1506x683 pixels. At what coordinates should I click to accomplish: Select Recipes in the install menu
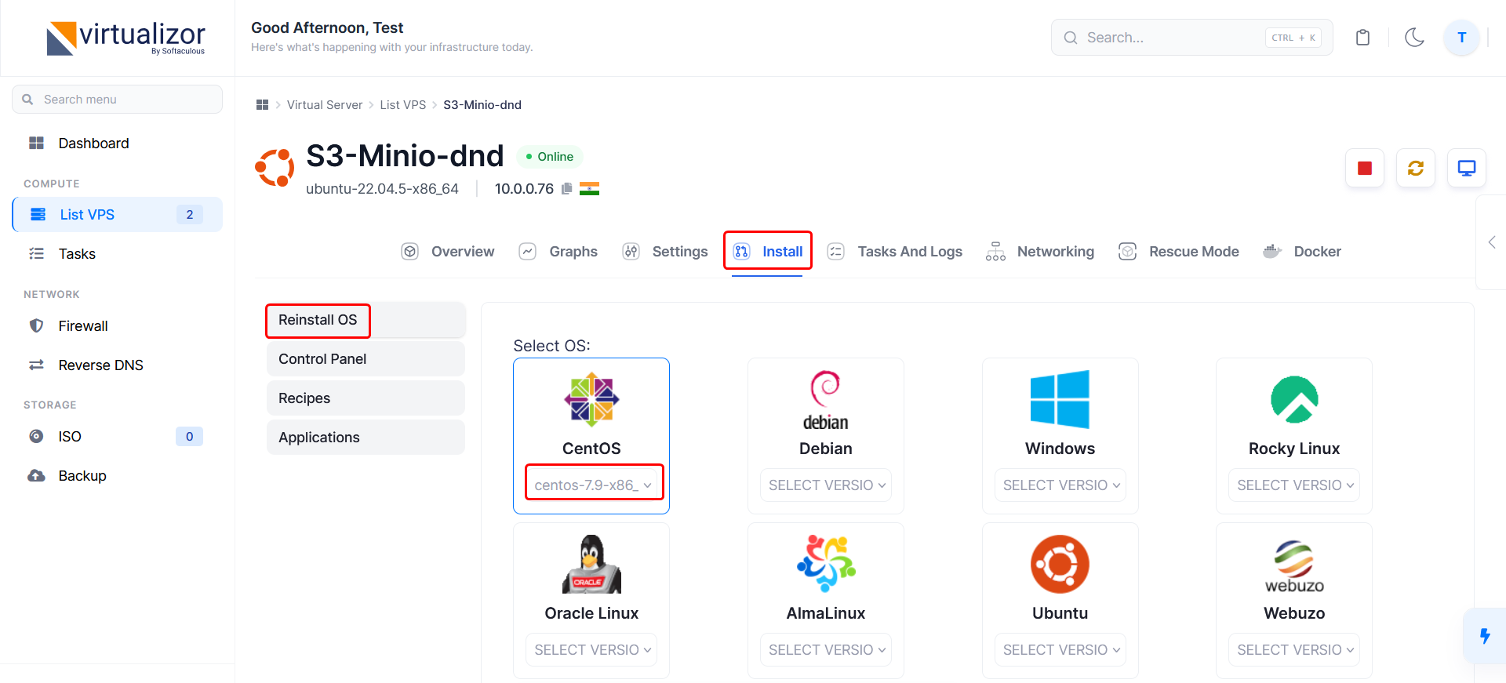(x=366, y=398)
